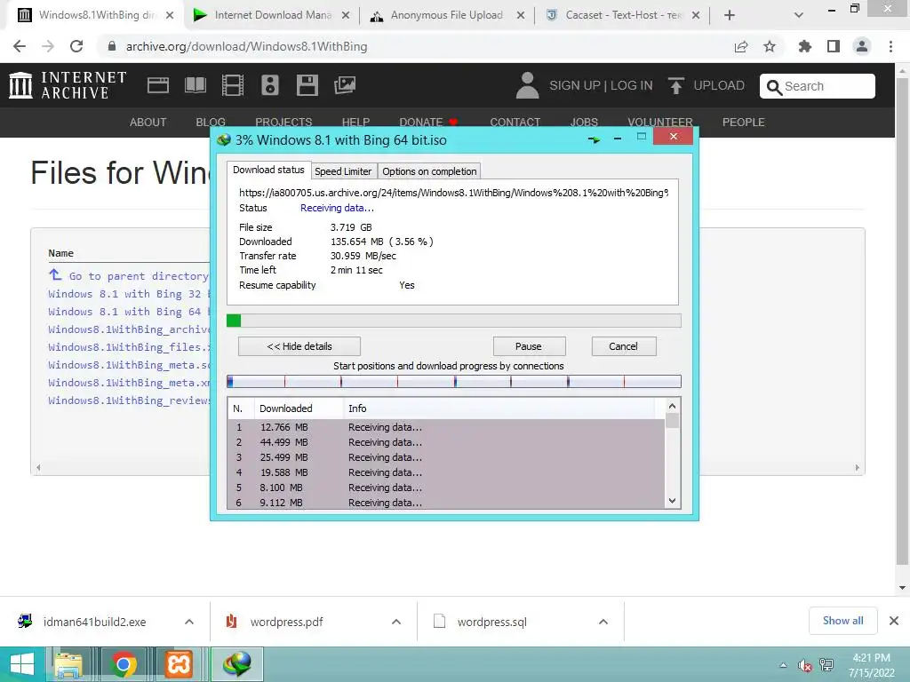This screenshot has width=910, height=682.
Task: Click the Internet Archive logo
Action: click(x=68, y=85)
